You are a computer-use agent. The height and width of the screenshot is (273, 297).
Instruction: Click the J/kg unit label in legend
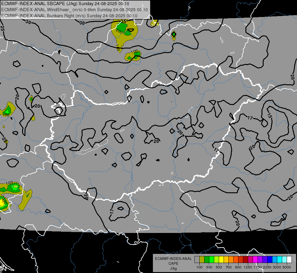173,268
